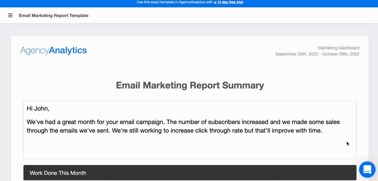
Task: Open the hamburger navigation menu
Action: click(x=10, y=16)
